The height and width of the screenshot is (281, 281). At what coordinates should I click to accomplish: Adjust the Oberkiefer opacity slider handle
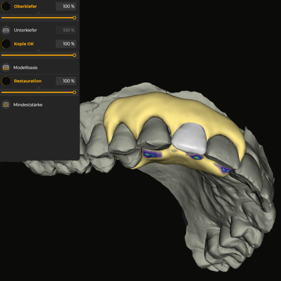[x=74, y=18]
